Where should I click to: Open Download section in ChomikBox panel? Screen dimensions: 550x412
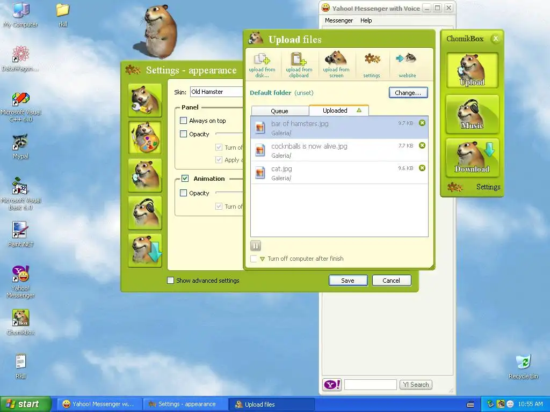point(472,157)
